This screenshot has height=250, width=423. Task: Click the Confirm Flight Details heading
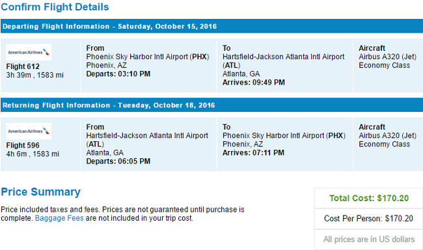click(55, 7)
